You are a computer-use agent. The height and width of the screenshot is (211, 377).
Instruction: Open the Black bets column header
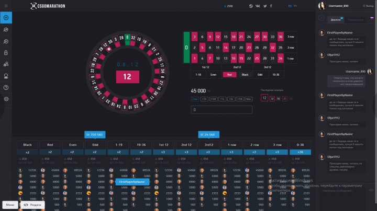(x=27, y=145)
